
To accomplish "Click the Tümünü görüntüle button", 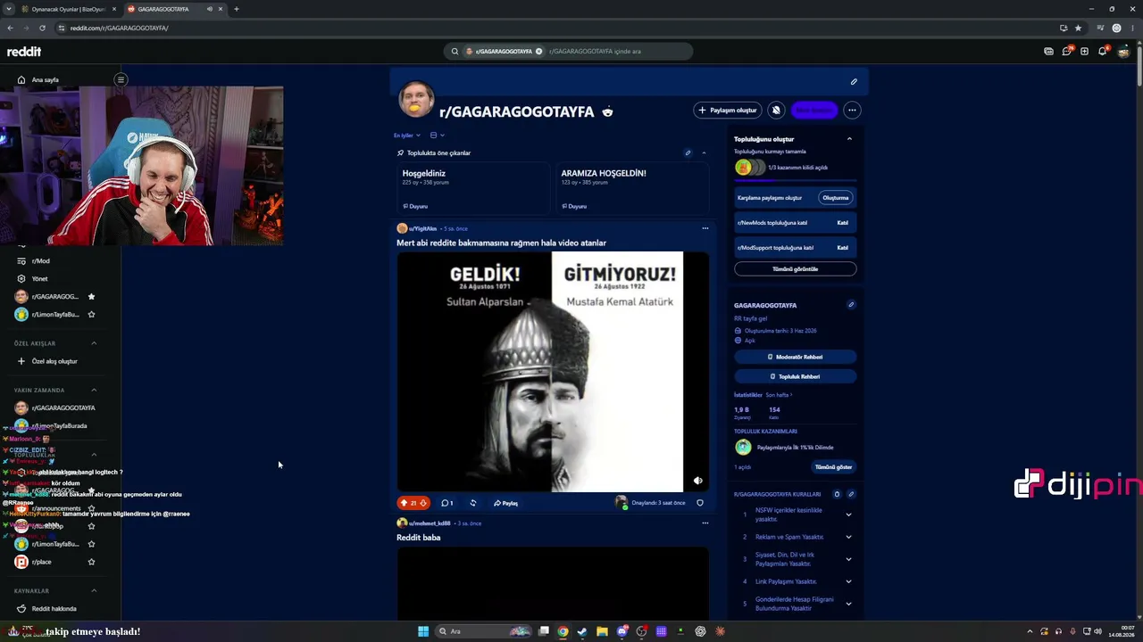I will point(795,268).
